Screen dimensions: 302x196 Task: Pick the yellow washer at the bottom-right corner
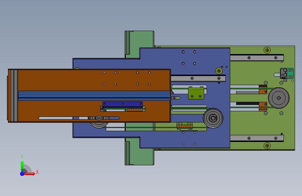pos(267,146)
